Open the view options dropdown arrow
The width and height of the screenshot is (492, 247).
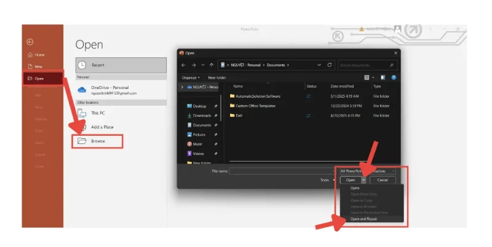[x=373, y=77]
